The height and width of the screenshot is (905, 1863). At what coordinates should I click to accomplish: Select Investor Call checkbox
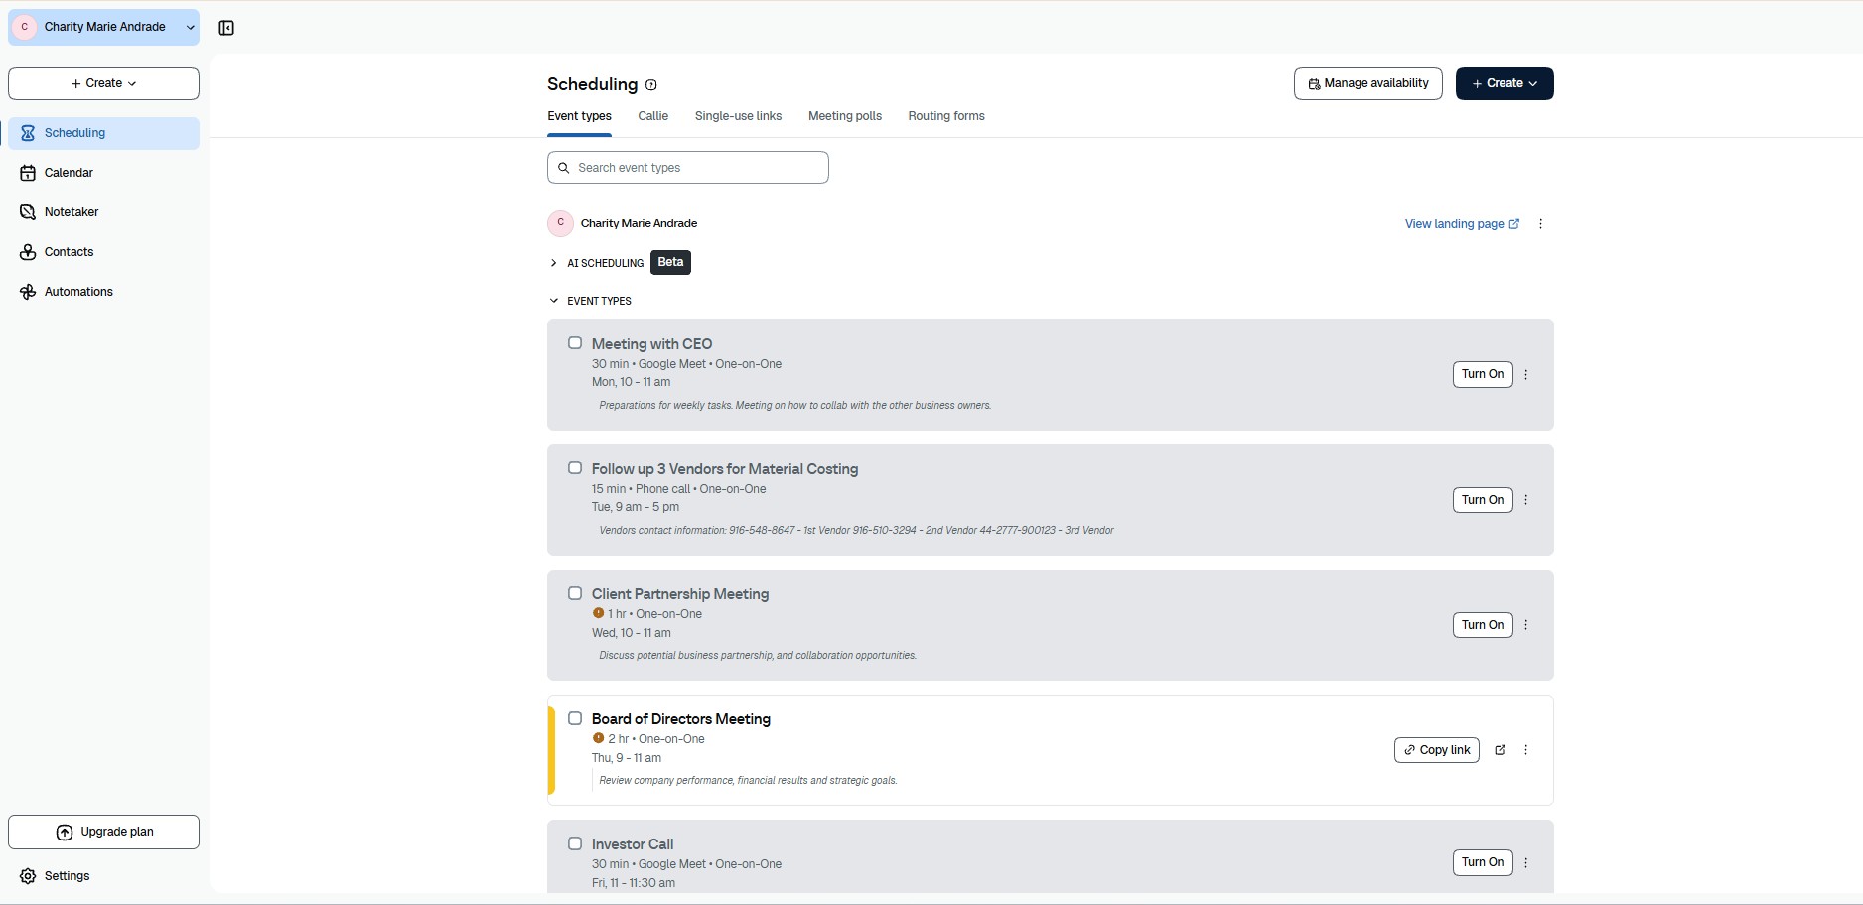[x=575, y=843]
